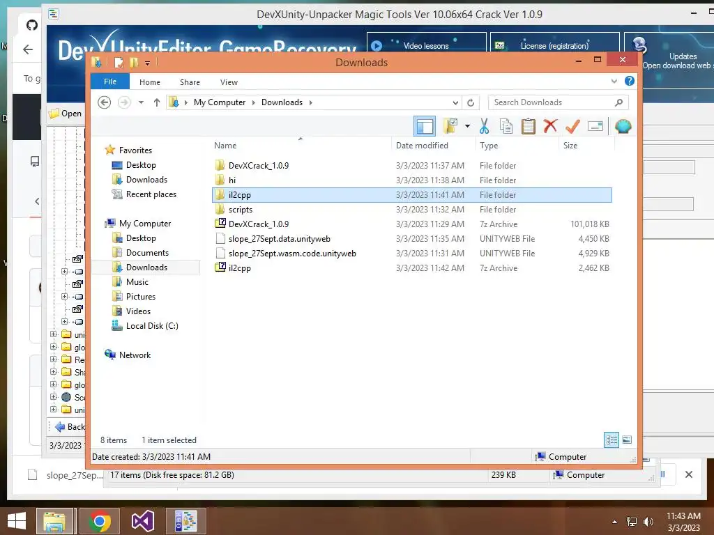714x535 pixels.
Task: Open Visual Studio from the taskbar
Action: 142,521
